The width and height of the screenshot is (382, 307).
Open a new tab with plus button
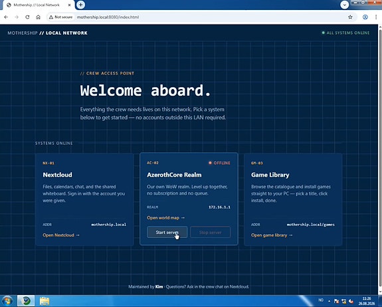80,5
